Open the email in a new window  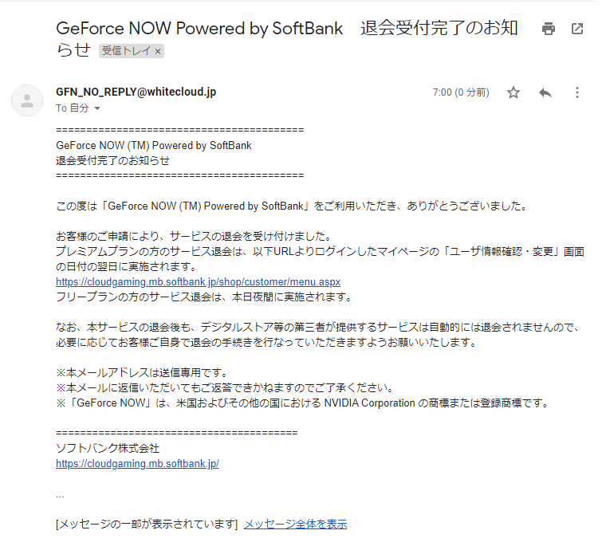577,29
